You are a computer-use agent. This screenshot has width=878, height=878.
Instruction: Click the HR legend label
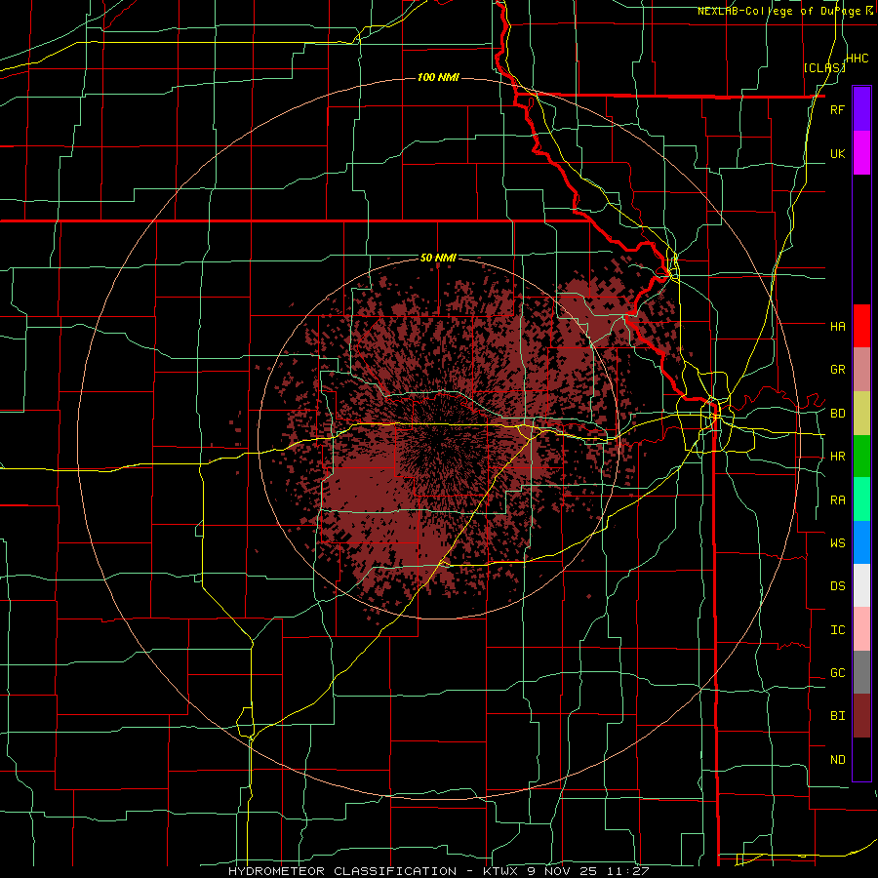coord(837,457)
